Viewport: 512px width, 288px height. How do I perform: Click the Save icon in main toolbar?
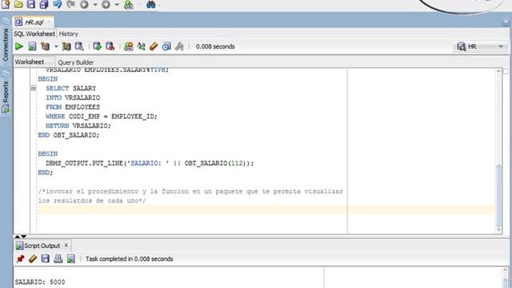click(31, 4)
